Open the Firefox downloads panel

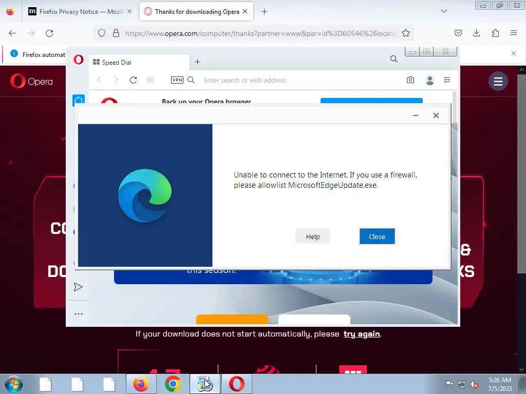[x=476, y=33]
